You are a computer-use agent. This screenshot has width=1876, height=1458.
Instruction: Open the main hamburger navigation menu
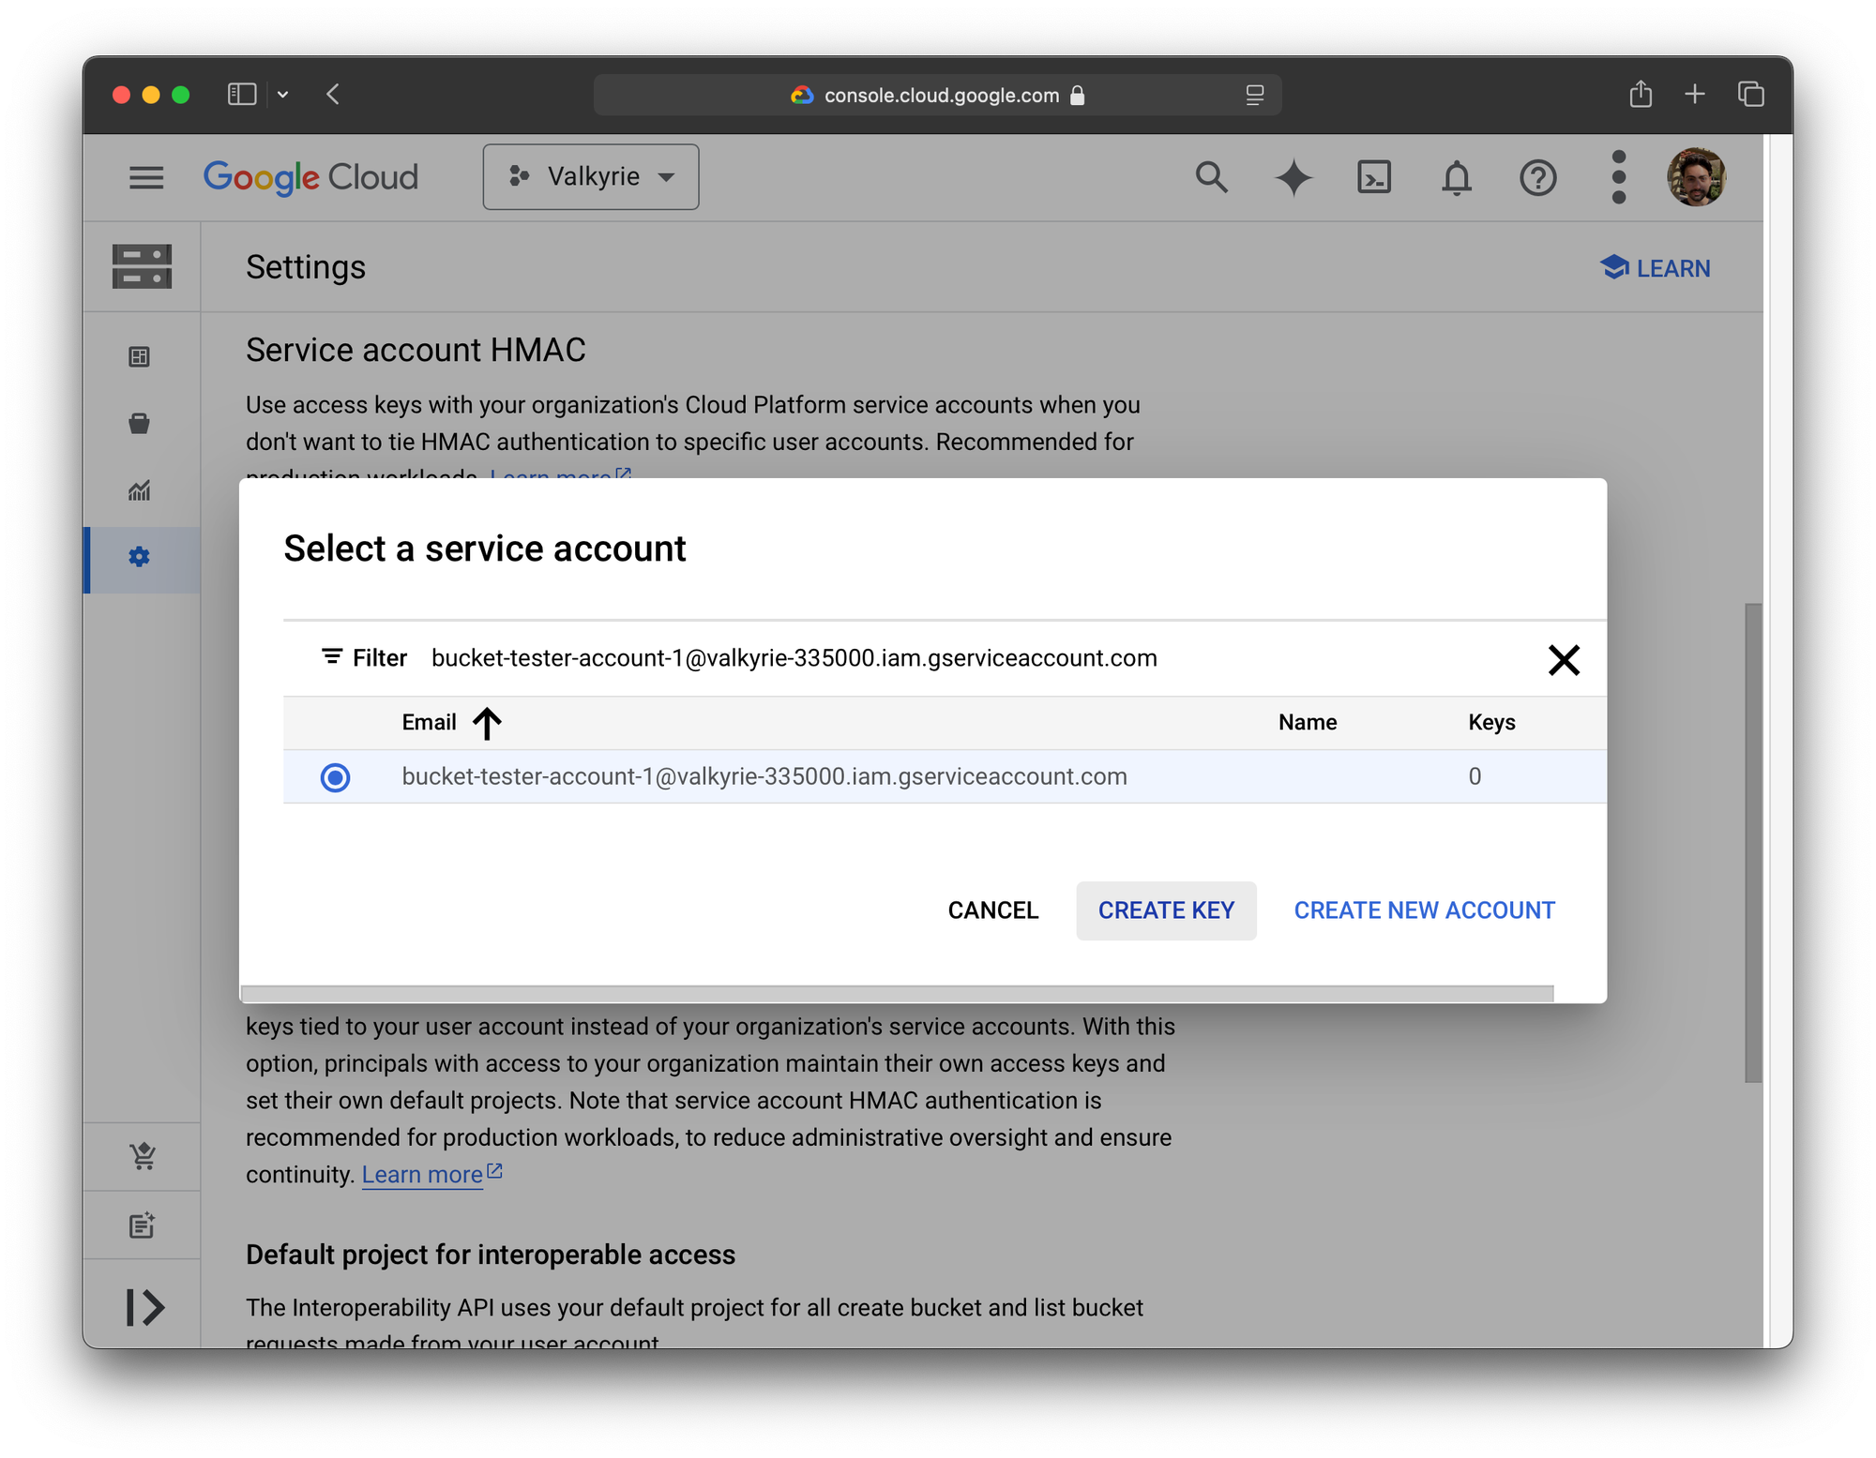pos(146,177)
